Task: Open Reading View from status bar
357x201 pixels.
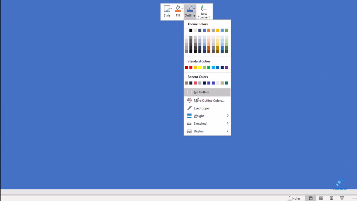Action: point(331,198)
